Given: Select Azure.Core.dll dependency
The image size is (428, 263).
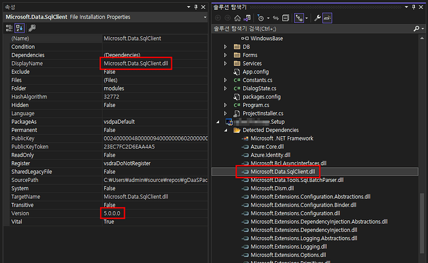Looking at the screenshot, I should coord(267,147).
